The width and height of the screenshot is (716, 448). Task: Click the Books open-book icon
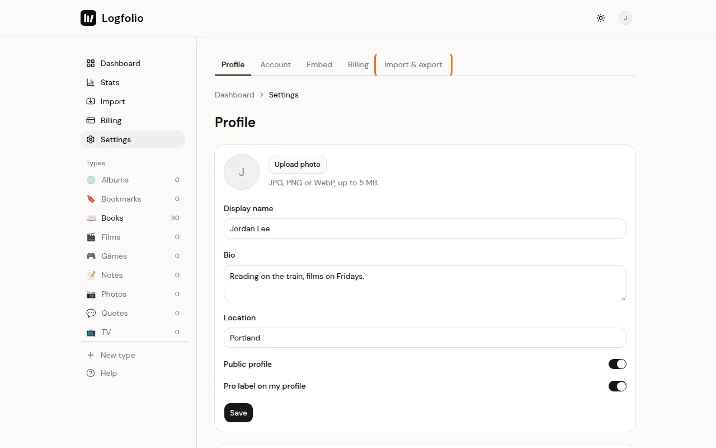pos(91,218)
